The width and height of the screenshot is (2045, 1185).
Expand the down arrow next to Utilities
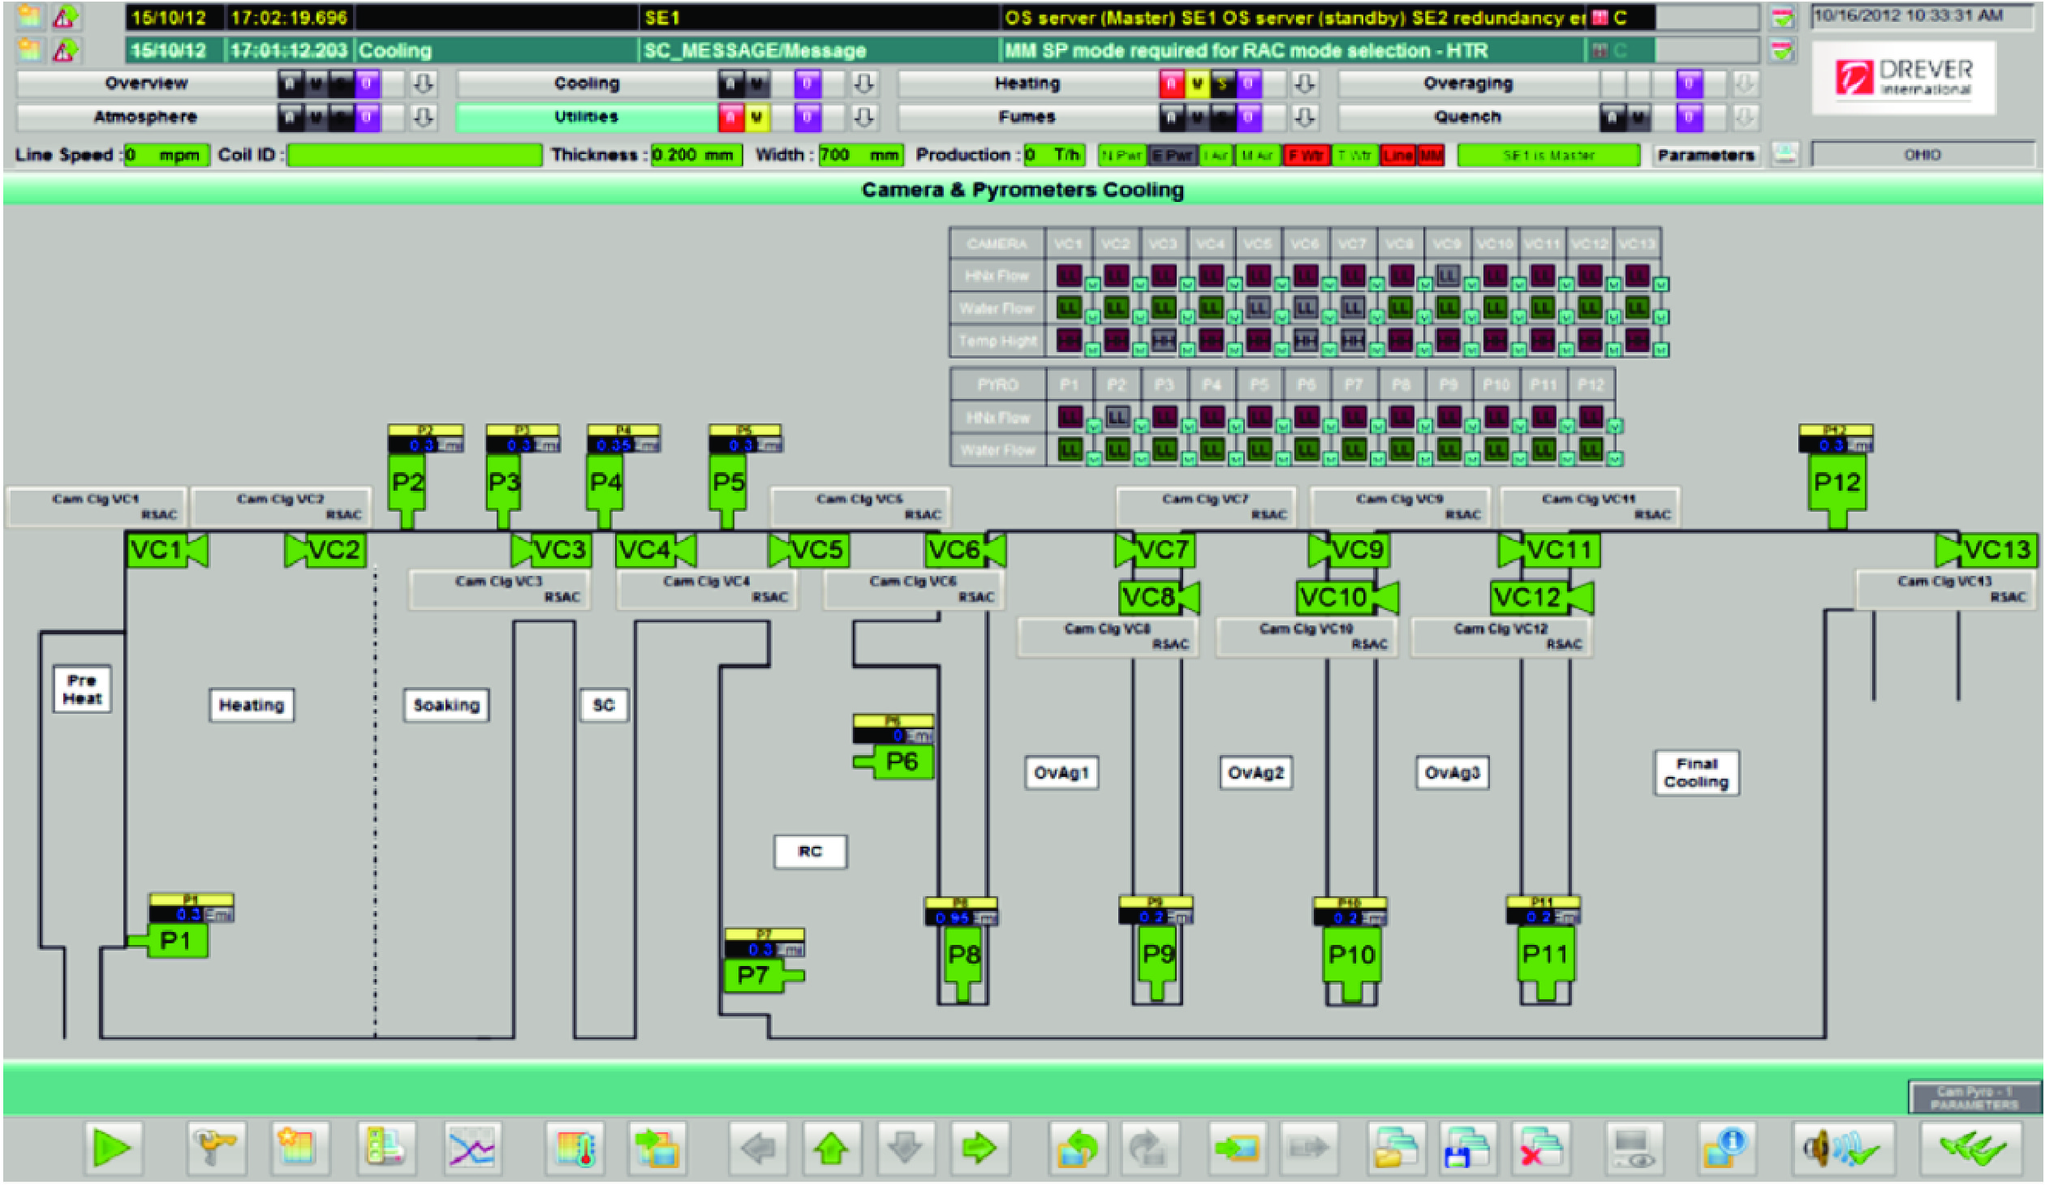863,117
